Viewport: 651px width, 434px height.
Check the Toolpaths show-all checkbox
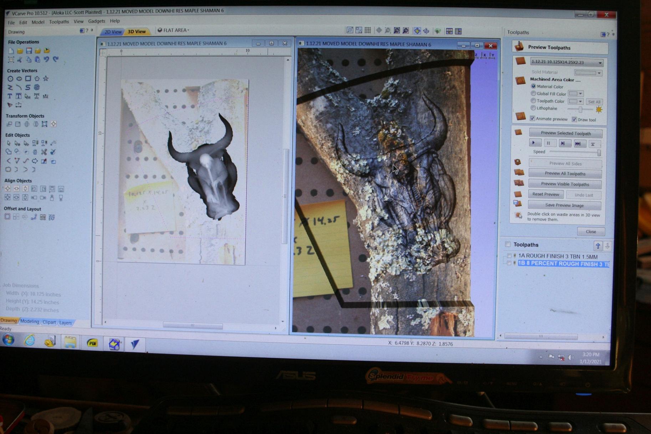[x=508, y=244]
